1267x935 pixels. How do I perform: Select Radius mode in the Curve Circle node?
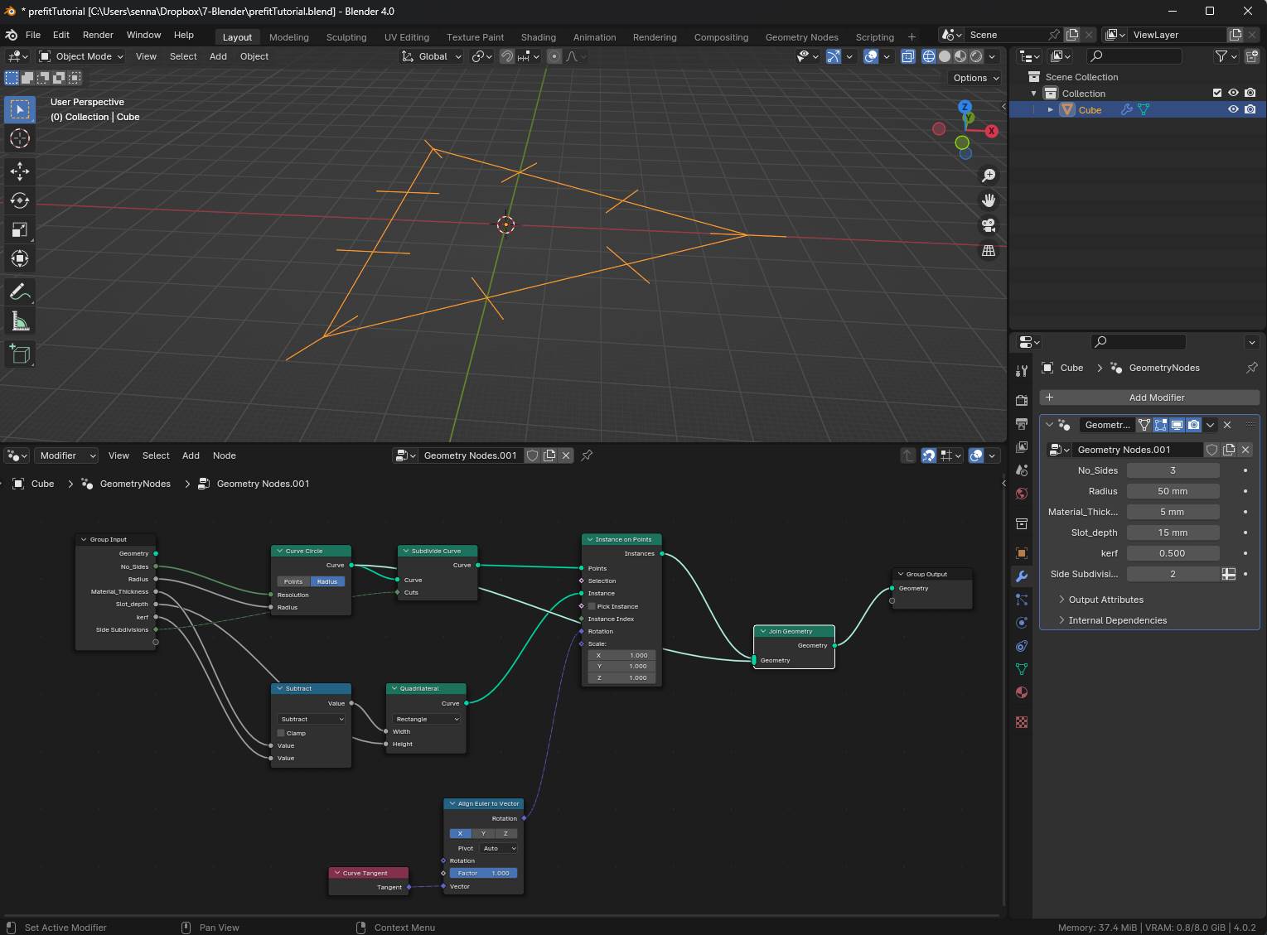point(327,581)
